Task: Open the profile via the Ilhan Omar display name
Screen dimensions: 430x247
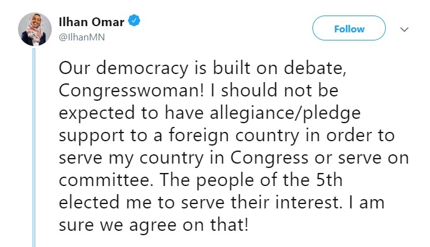Action: pos(91,22)
